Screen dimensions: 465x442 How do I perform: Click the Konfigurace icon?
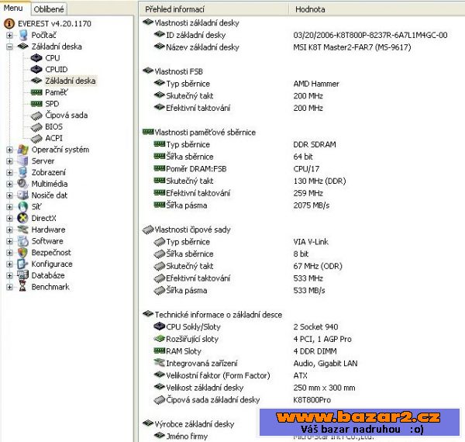point(22,264)
